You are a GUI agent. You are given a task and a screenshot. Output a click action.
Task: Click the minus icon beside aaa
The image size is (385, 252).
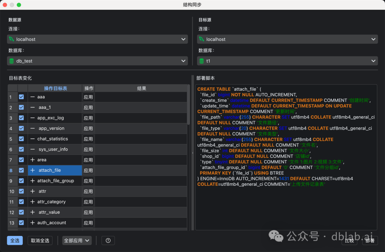tap(32, 97)
